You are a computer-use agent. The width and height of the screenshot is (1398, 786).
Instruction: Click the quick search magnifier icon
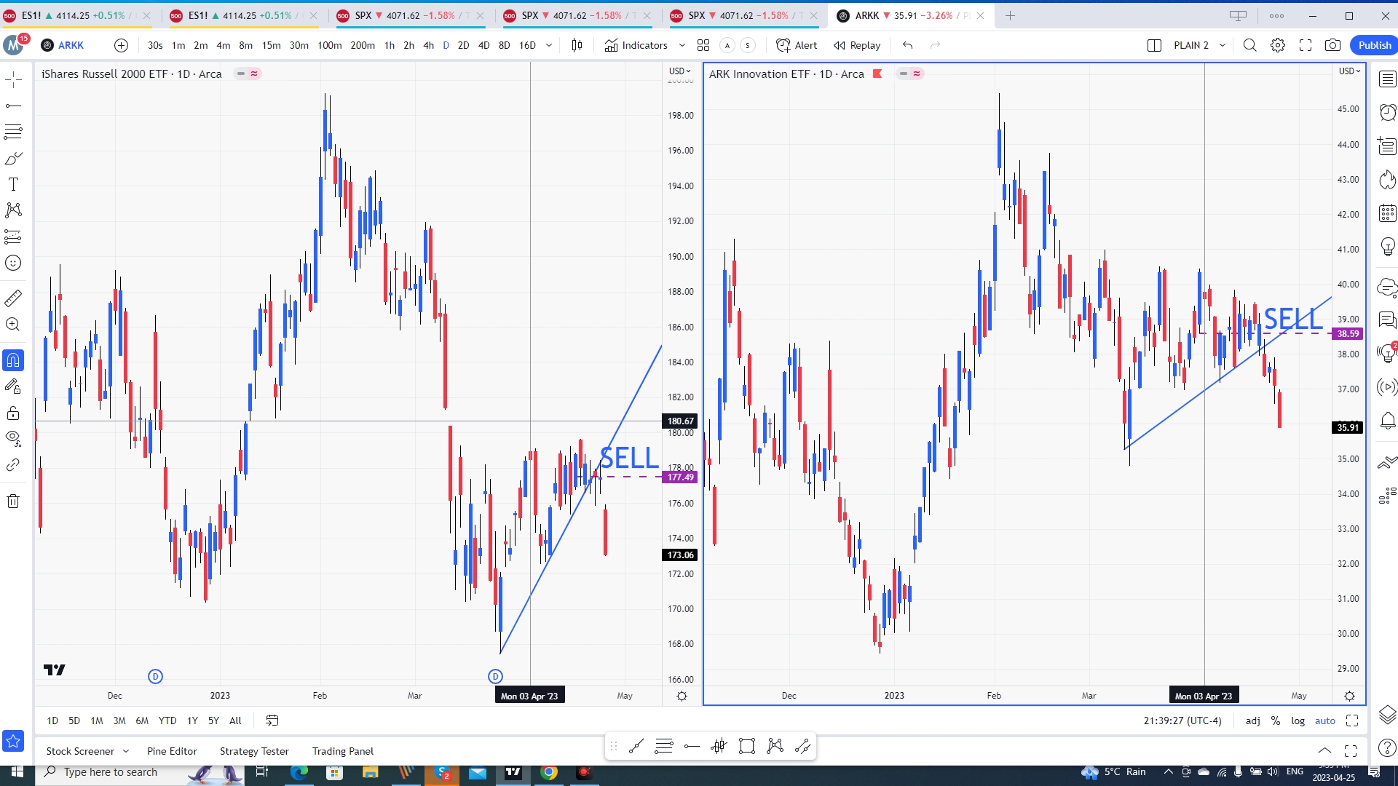coord(1250,45)
